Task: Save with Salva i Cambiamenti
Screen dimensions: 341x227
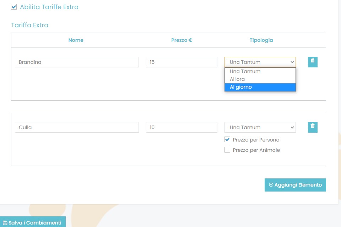Action: click(x=32, y=222)
